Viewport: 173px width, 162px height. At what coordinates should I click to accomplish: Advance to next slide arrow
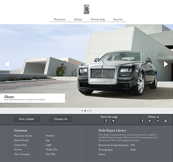point(166,64)
